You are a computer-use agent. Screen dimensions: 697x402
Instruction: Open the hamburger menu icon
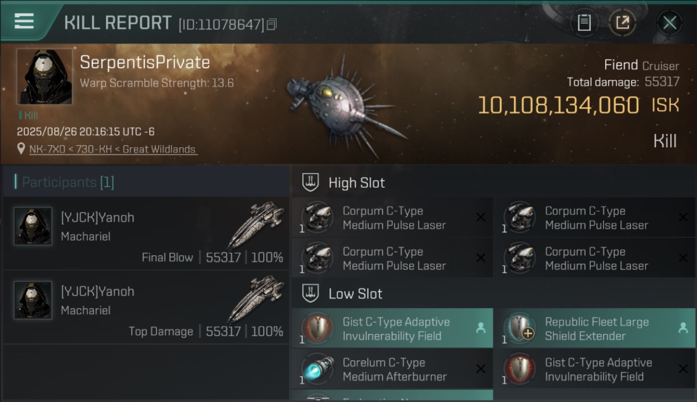(x=24, y=21)
